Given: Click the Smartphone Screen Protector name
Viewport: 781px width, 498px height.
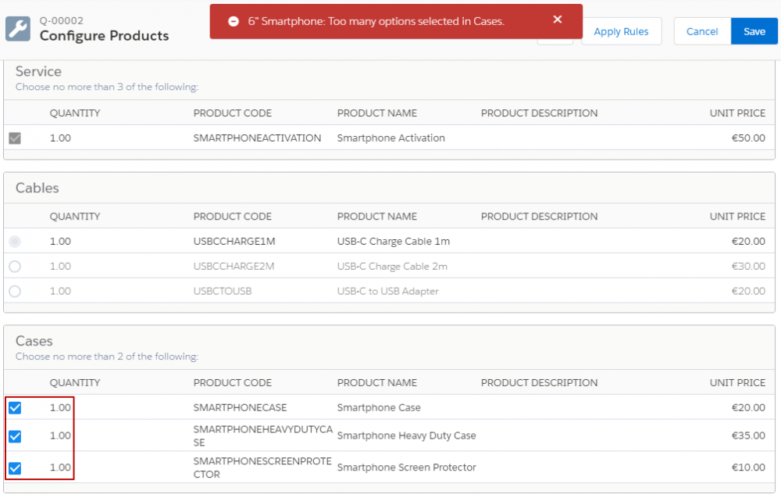Looking at the screenshot, I should click(x=406, y=468).
